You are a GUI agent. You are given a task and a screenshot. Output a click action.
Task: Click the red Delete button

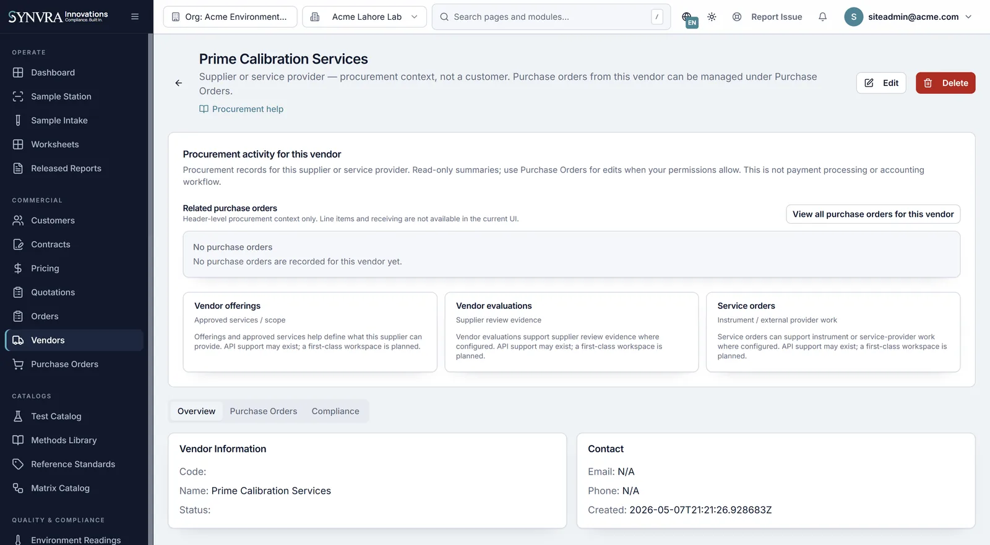tap(945, 83)
